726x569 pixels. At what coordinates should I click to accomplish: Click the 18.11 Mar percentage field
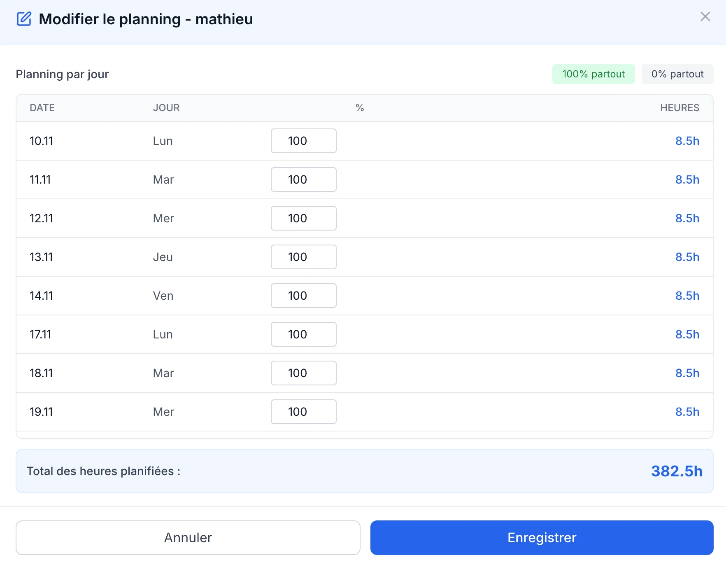(303, 373)
